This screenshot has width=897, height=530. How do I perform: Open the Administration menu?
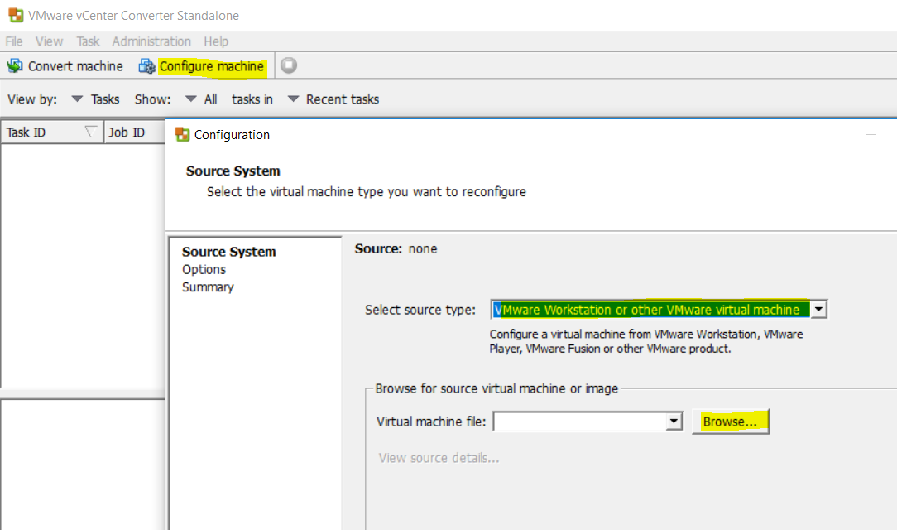coord(151,41)
